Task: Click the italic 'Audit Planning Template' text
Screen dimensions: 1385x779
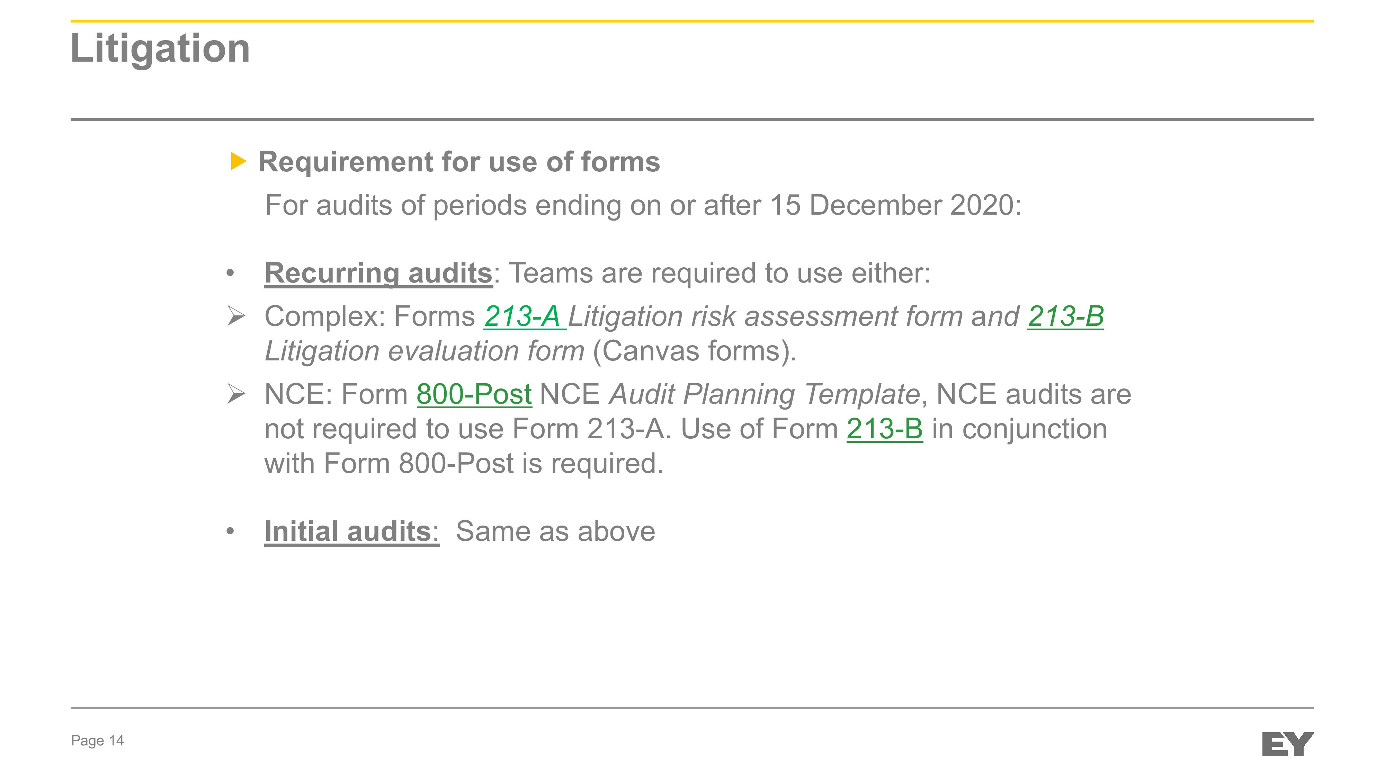Action: (764, 394)
